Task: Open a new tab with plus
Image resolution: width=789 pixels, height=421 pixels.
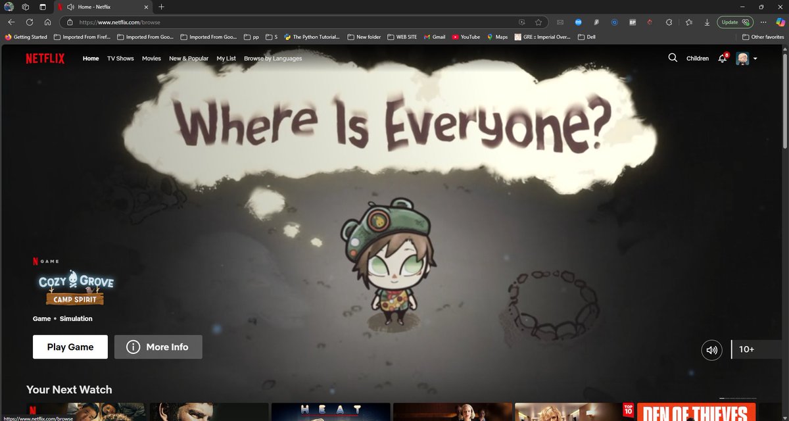Action: [x=162, y=7]
